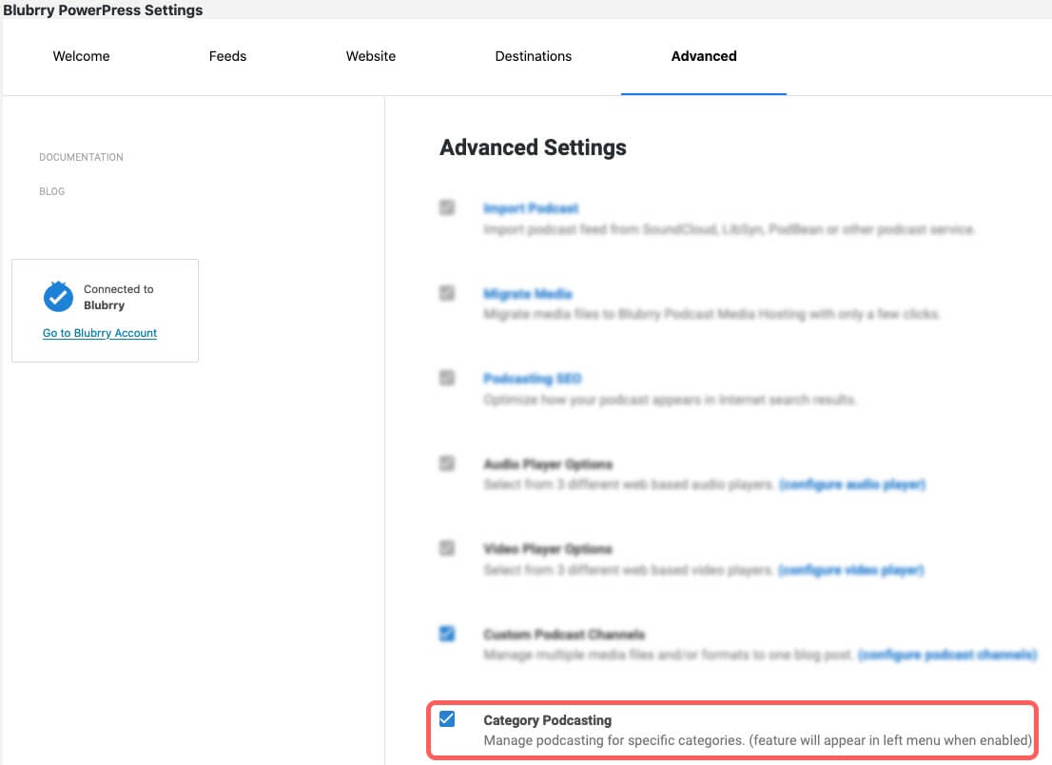Click the Blubrry connected checkmark badge icon

[x=58, y=297]
